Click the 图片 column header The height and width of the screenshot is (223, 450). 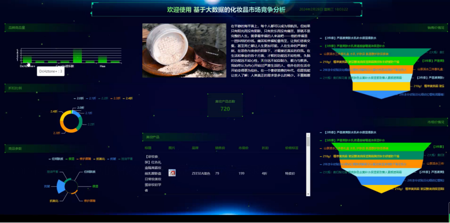(172, 148)
